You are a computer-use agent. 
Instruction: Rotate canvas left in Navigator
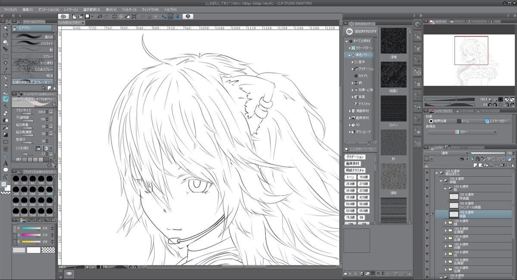(490, 105)
